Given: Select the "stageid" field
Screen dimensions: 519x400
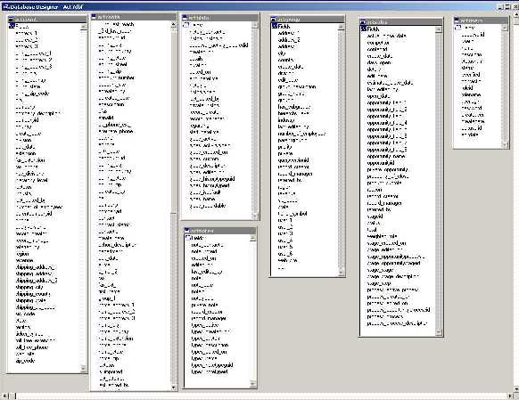Looking at the screenshot, I should (375, 216).
